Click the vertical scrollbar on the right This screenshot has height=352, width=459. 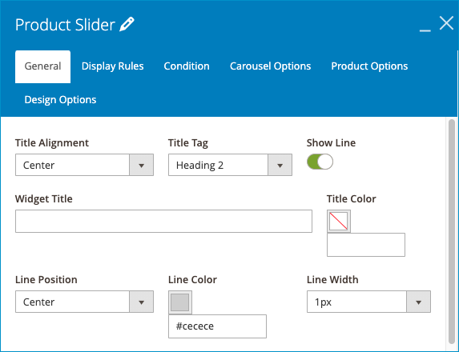pyautogui.click(x=452, y=231)
